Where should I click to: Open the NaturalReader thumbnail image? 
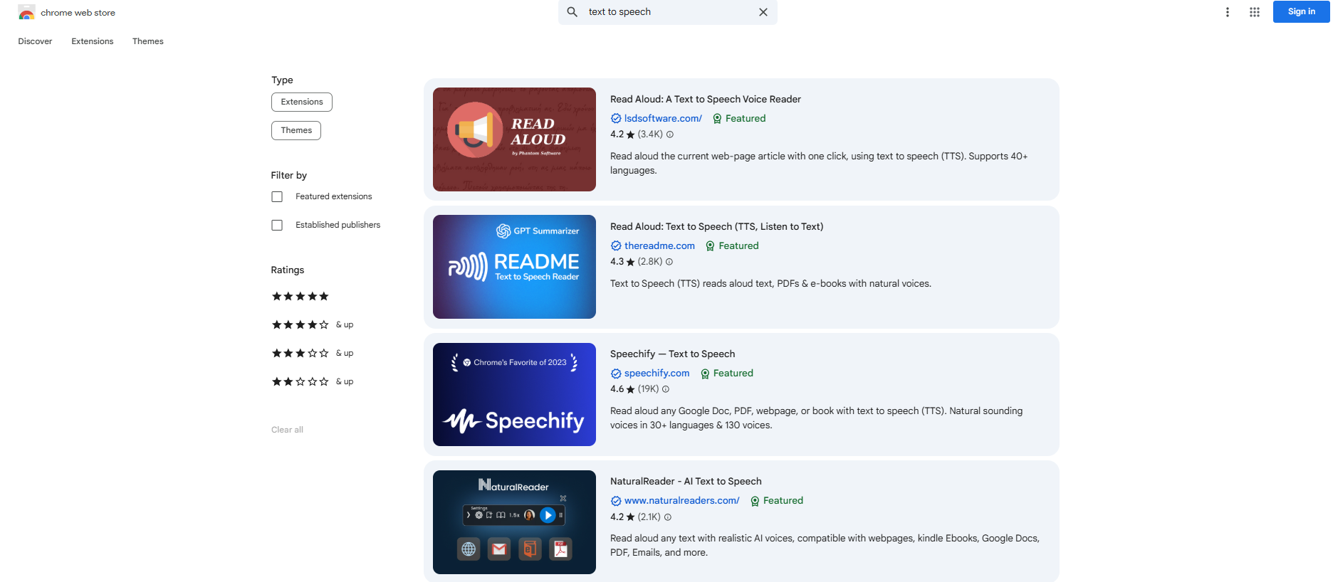[514, 522]
